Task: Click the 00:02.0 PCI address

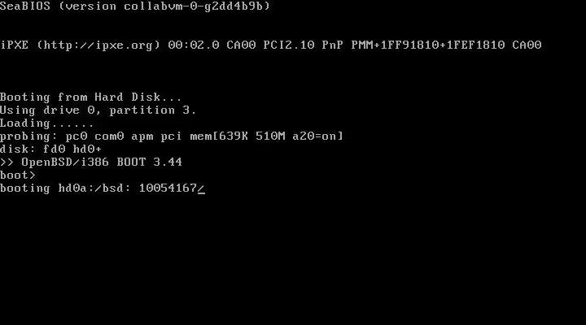Action: pyautogui.click(x=194, y=45)
